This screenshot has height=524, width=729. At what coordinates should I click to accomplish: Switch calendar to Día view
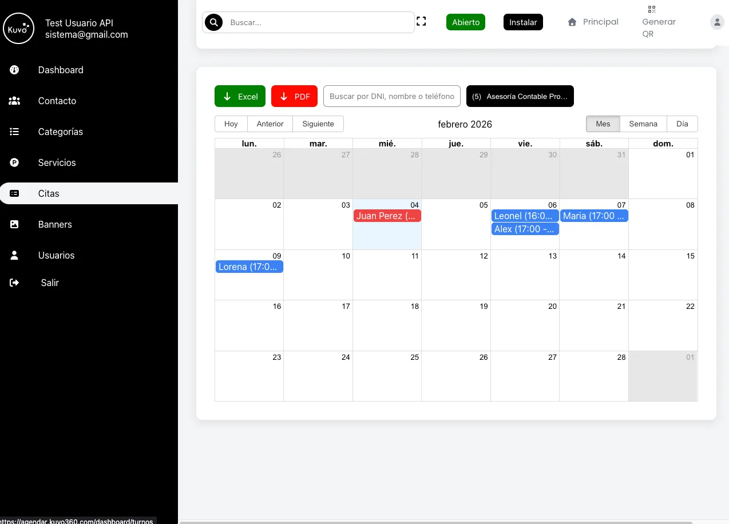[682, 124]
